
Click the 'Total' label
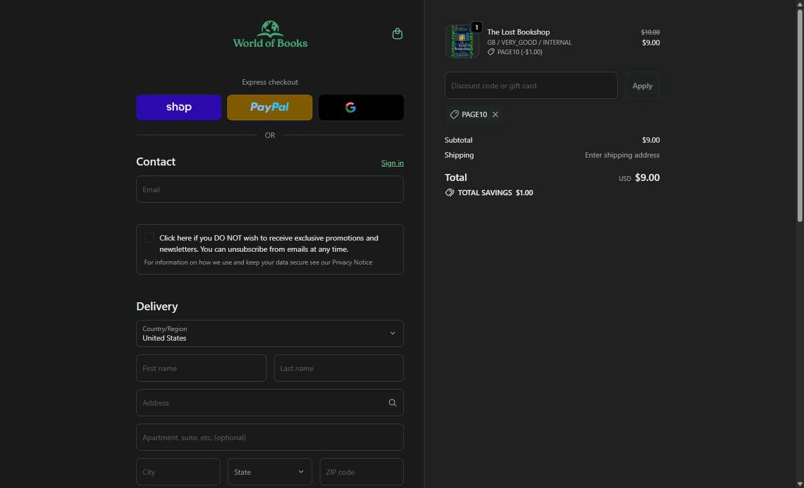point(456,178)
